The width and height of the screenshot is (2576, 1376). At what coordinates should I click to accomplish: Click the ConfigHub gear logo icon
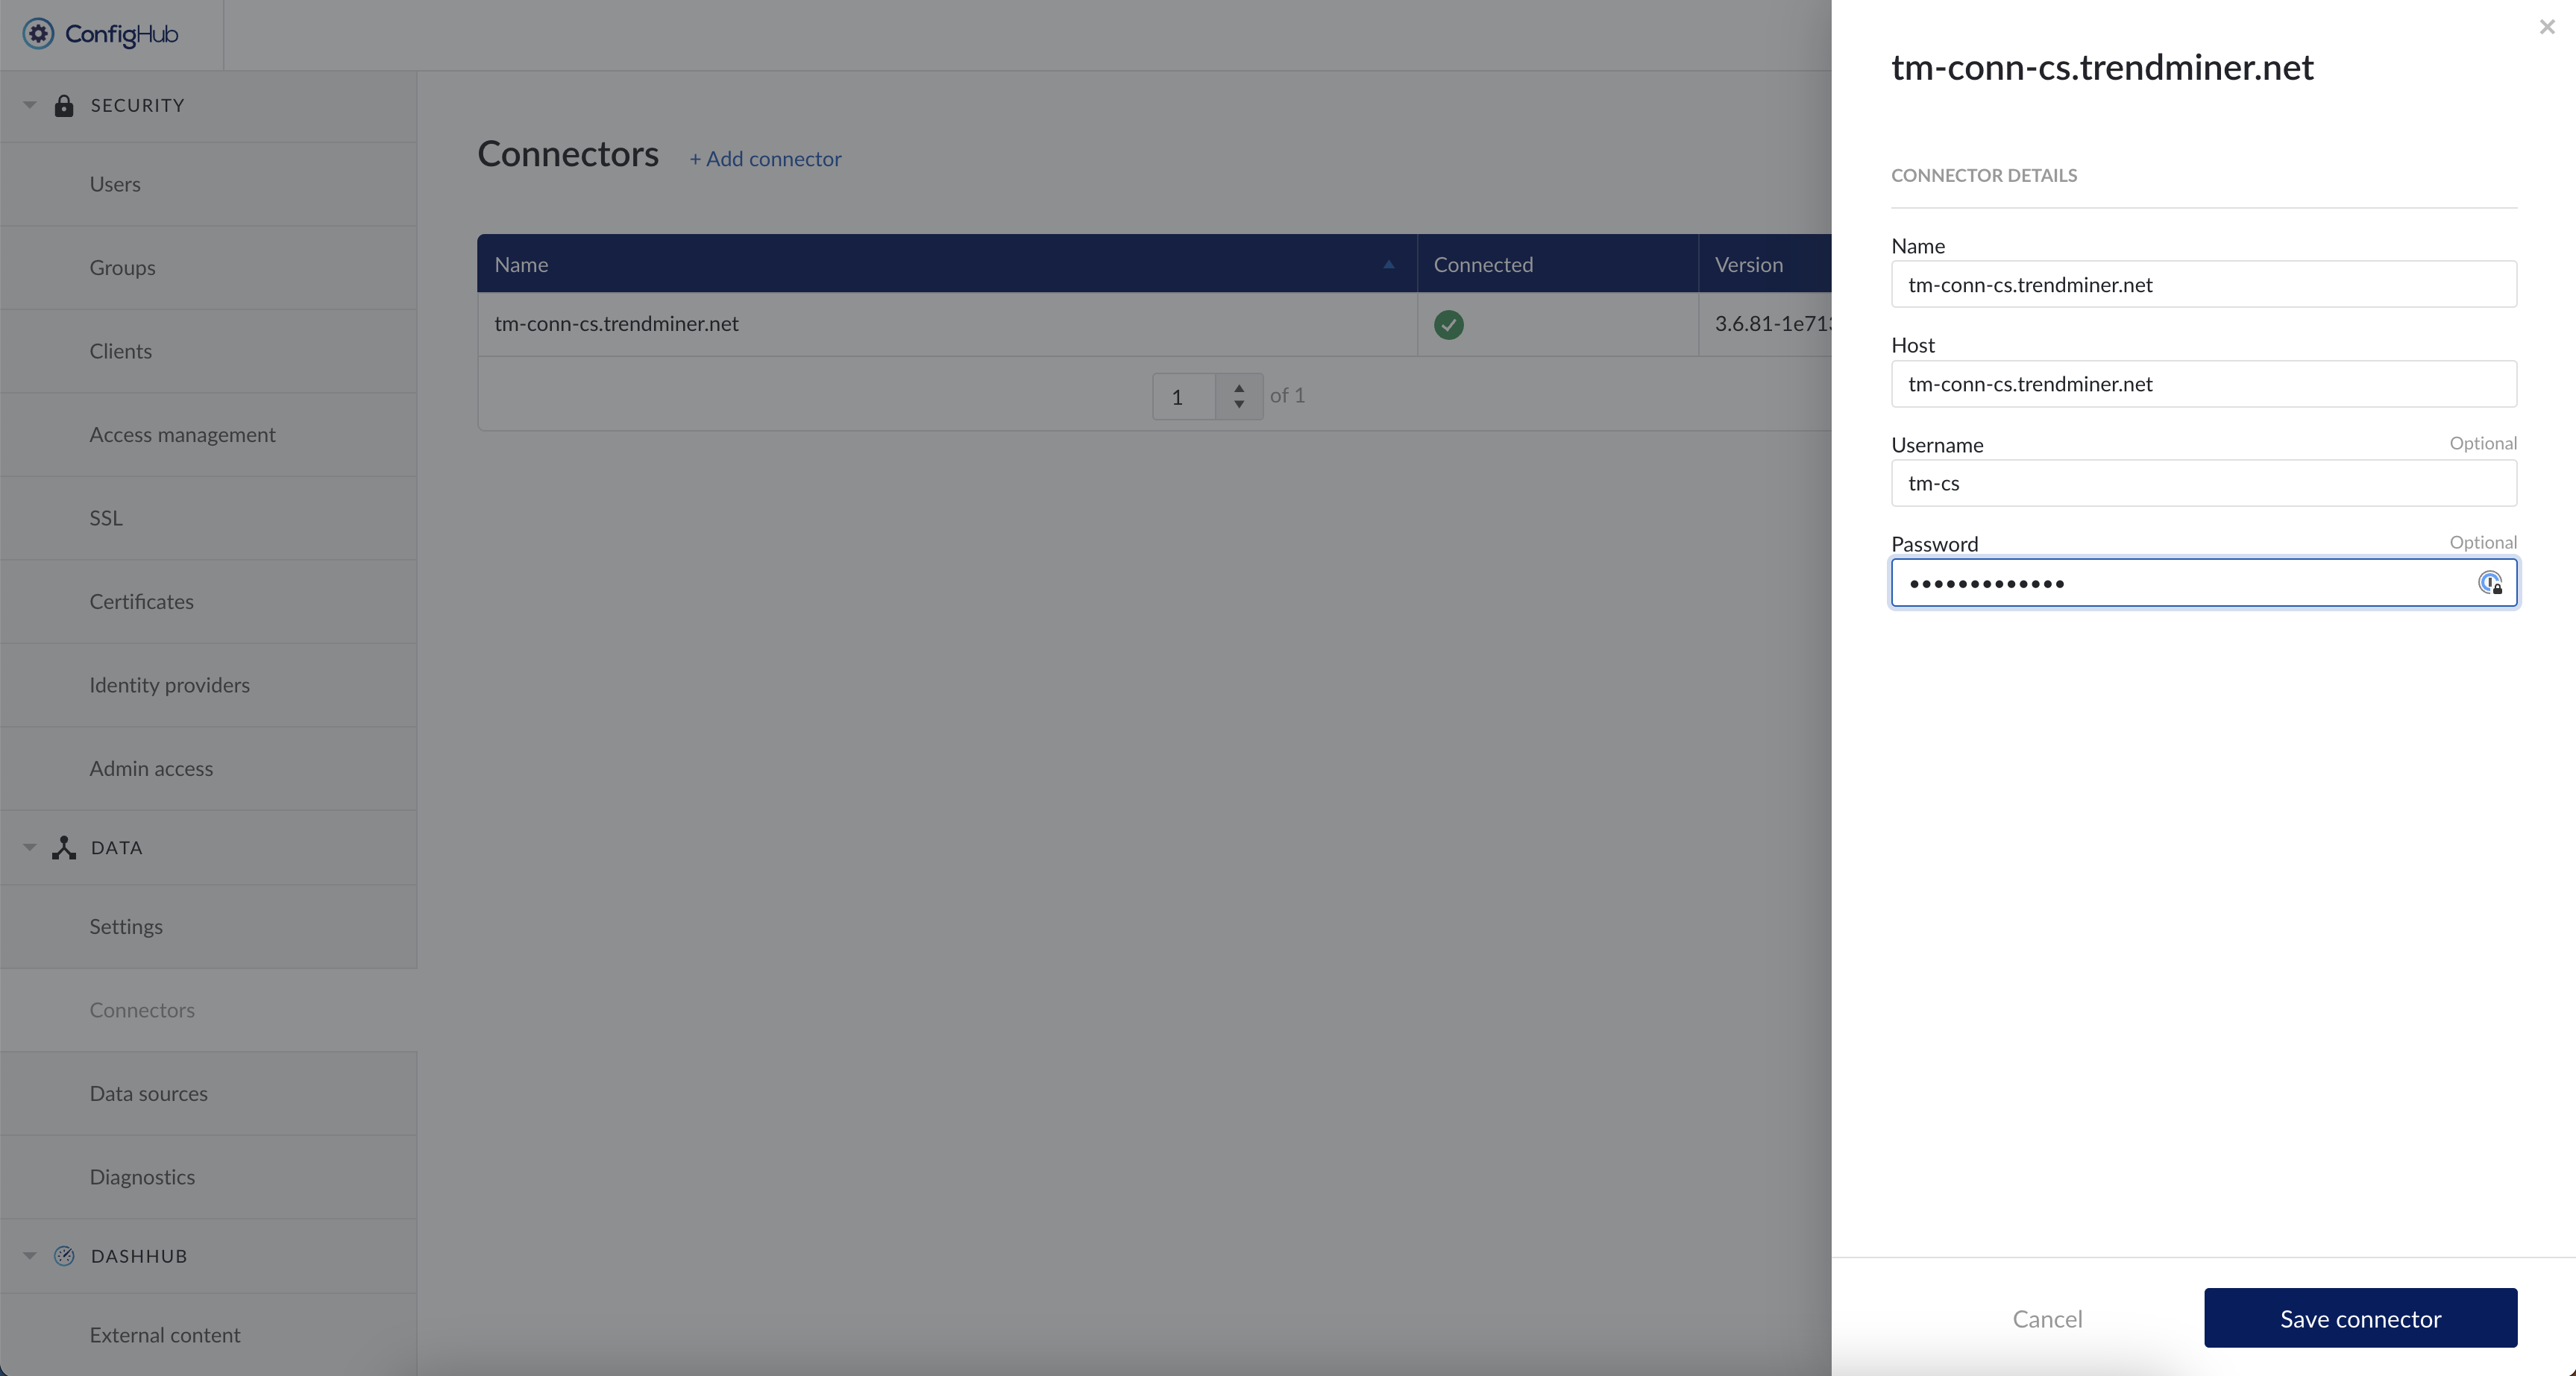click(x=38, y=34)
